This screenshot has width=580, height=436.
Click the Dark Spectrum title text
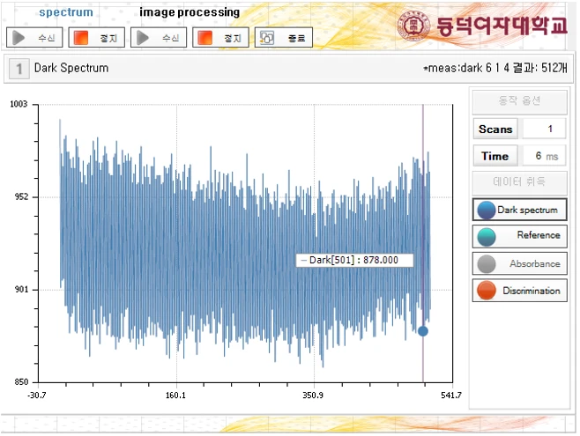pos(71,68)
